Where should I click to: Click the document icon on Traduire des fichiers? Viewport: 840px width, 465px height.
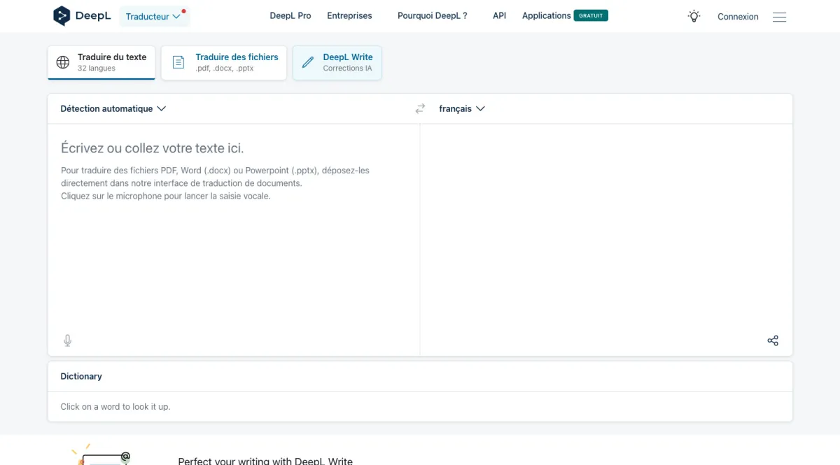178,62
